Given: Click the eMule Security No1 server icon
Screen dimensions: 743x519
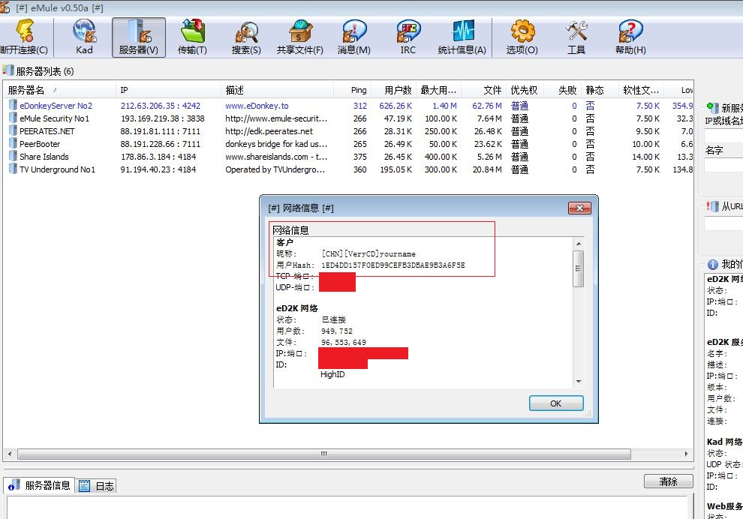Looking at the screenshot, I should pyautogui.click(x=13, y=118).
